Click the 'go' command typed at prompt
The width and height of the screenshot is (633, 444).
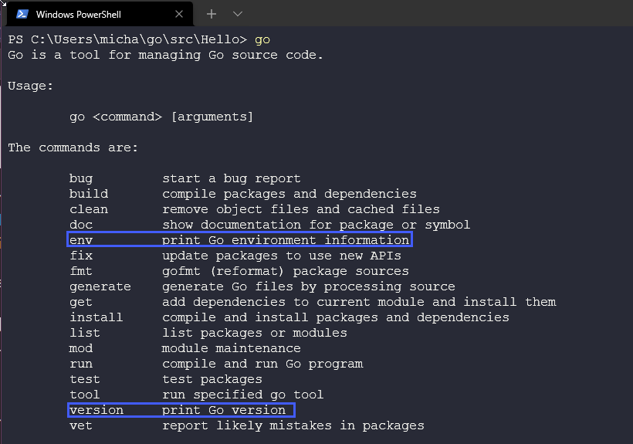coord(262,39)
